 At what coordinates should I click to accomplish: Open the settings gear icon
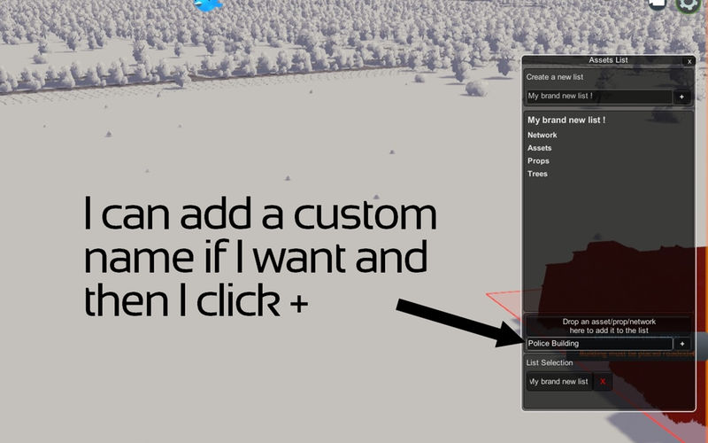[689, 4]
